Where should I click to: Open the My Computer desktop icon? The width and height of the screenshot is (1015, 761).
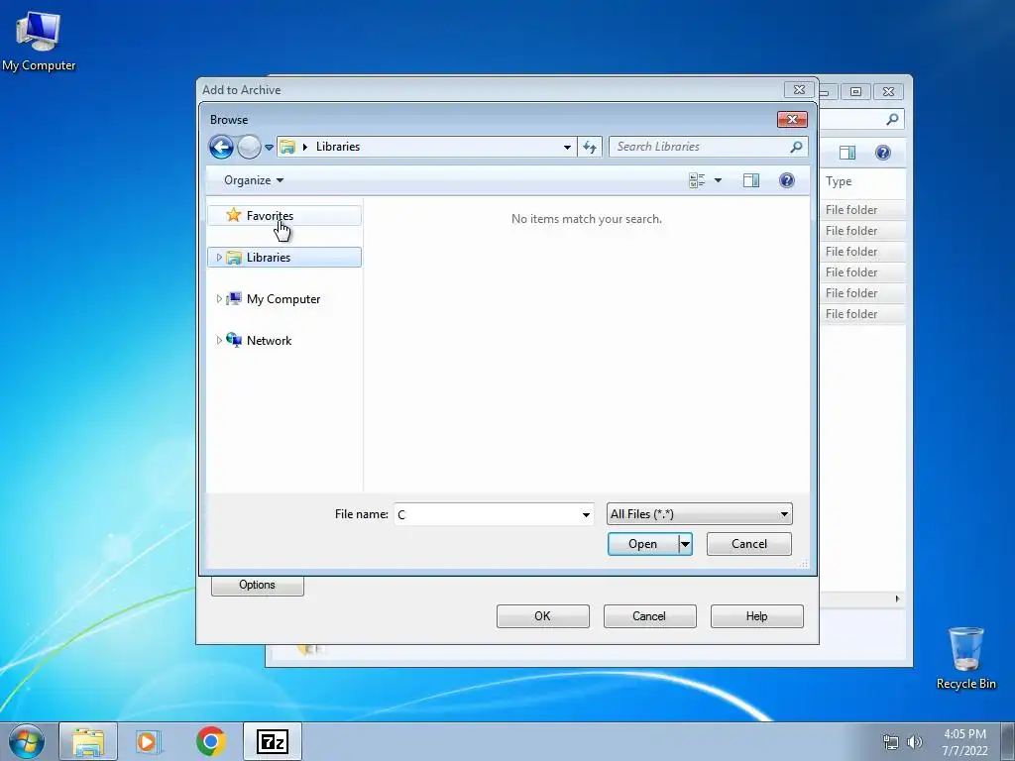39,42
